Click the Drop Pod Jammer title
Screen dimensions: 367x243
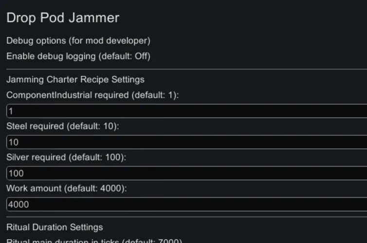point(63,18)
